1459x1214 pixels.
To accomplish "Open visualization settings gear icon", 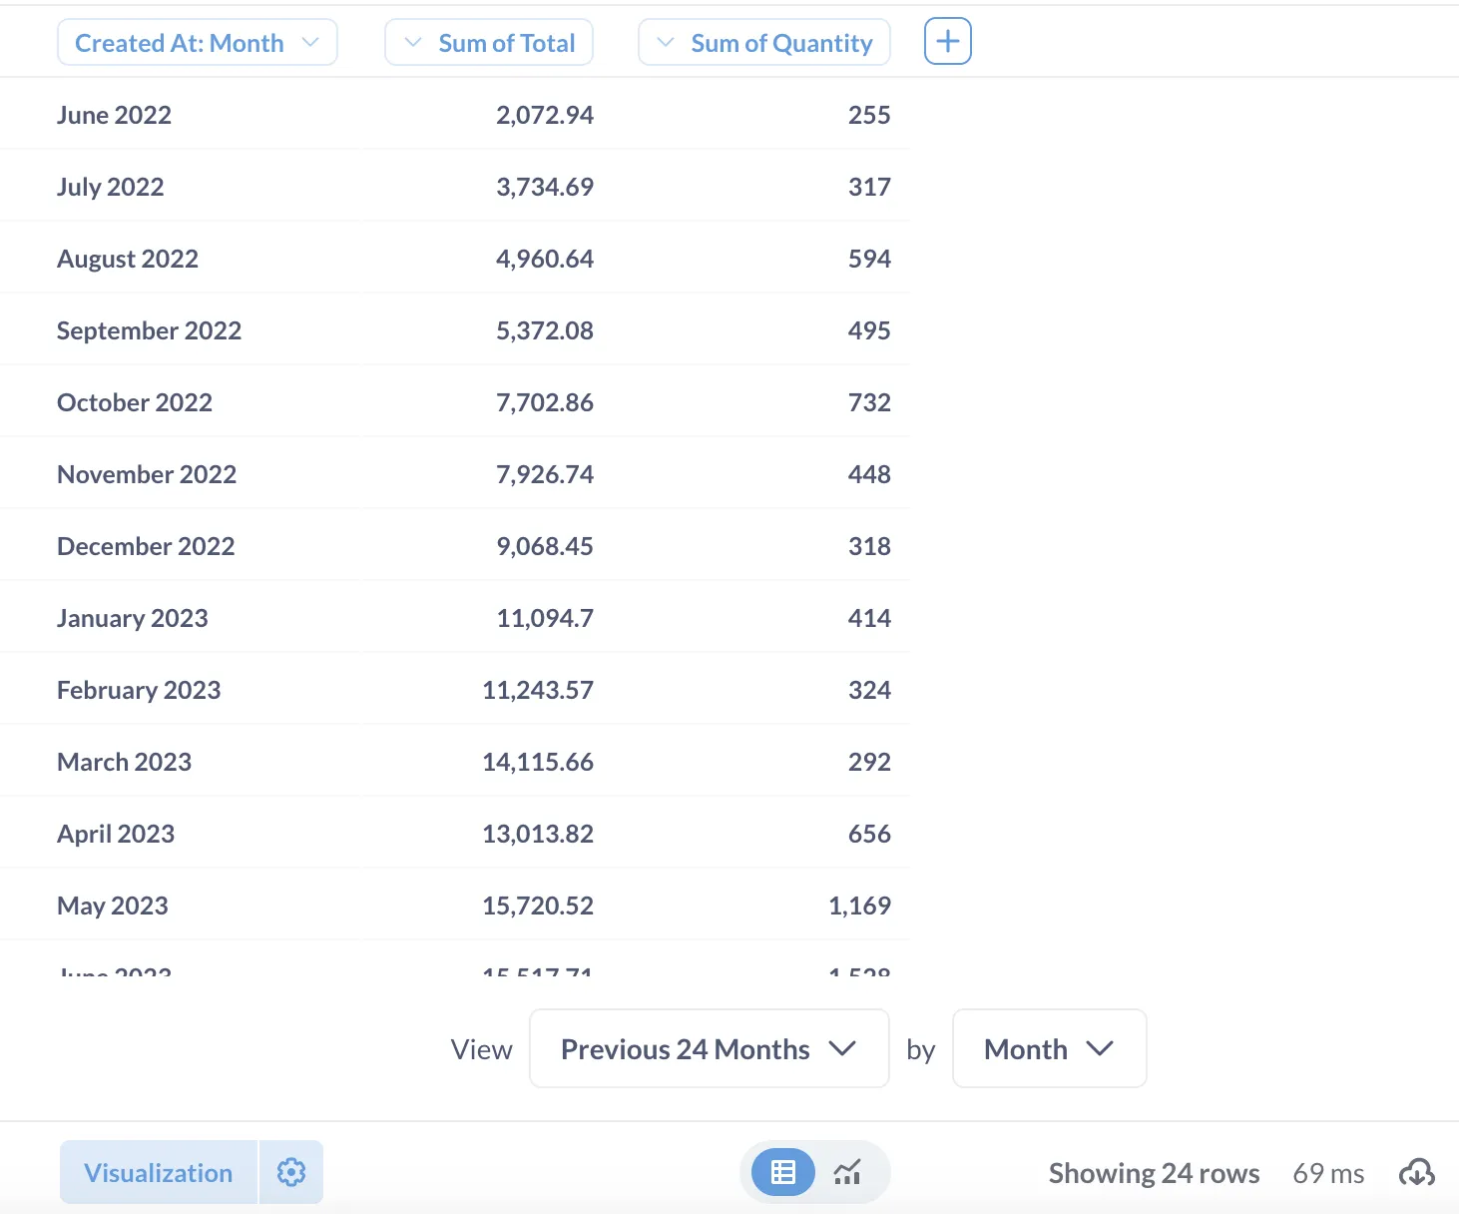I will coord(290,1172).
